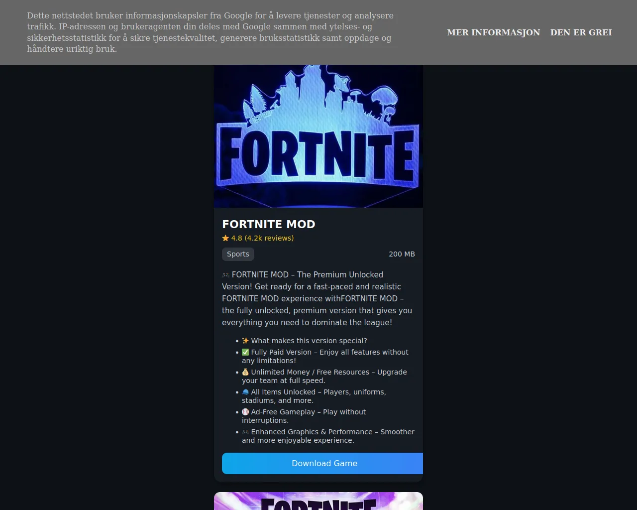The image size is (637, 510).
Task: Open the second Fortnite card's purple image
Action: pyautogui.click(x=318, y=501)
